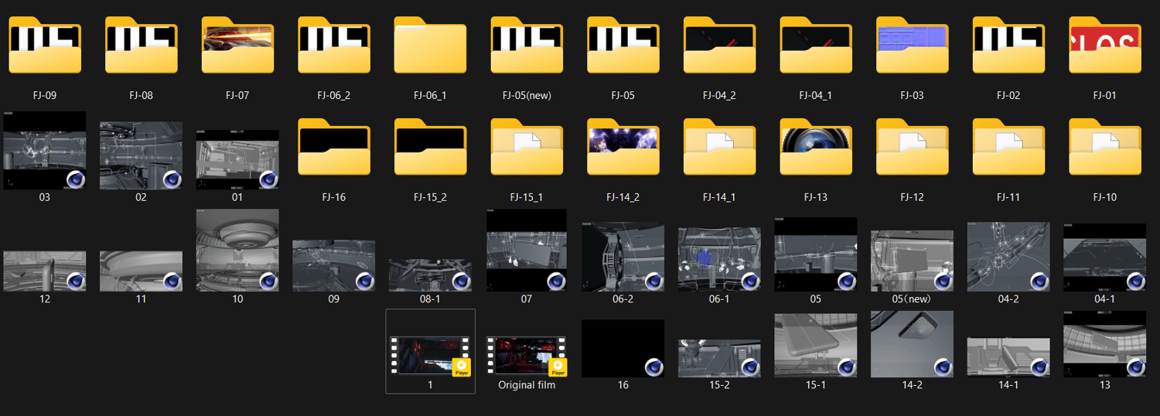Select Cinema 4D file 12 thumbnail
1160x416 pixels.
(x=45, y=271)
